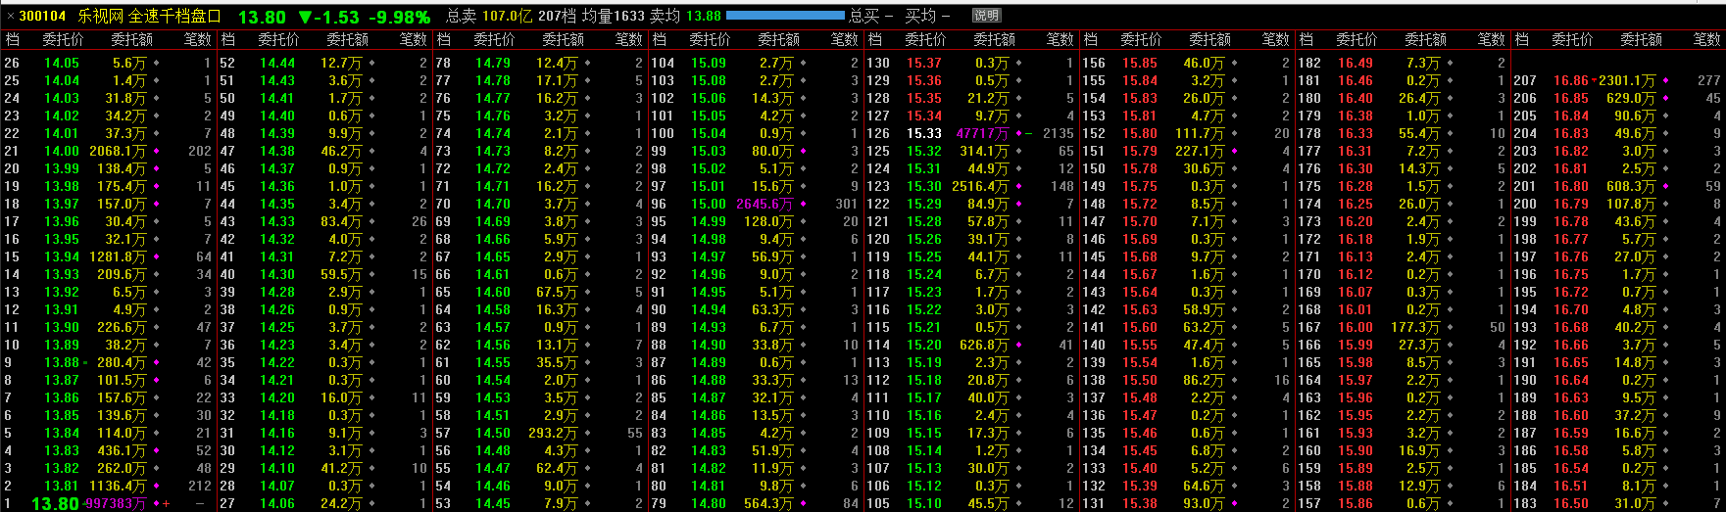Click the stock code 300104
This screenshot has height=512, width=1726.
(43, 17)
